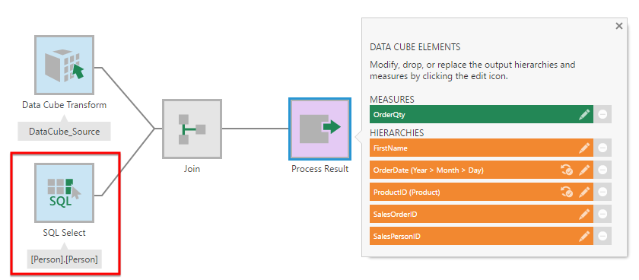639x280 pixels.
Task: Click pencil icon for FirstName hierarchy
Action: tap(584, 148)
